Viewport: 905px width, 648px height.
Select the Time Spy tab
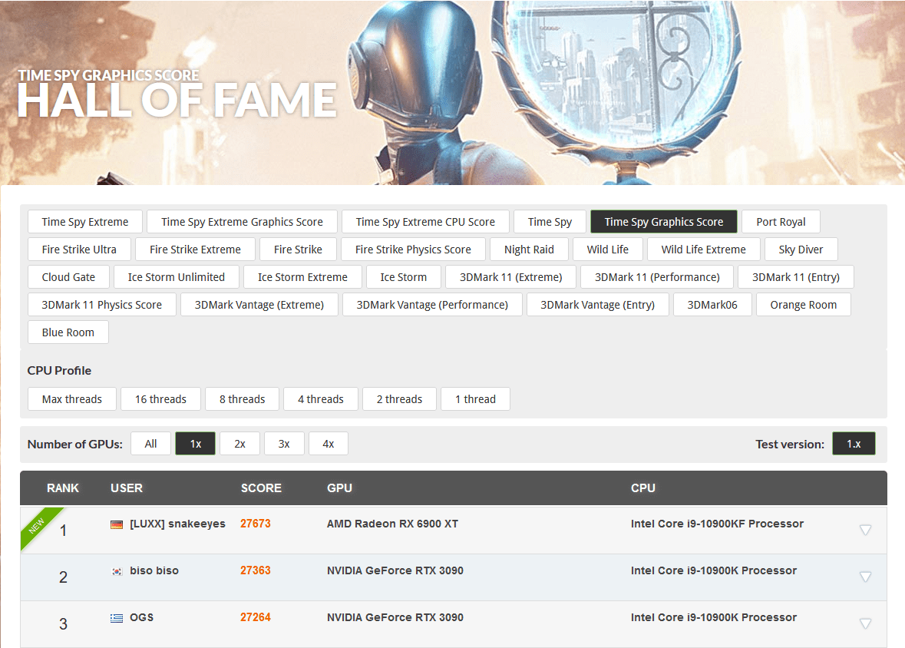[550, 222]
